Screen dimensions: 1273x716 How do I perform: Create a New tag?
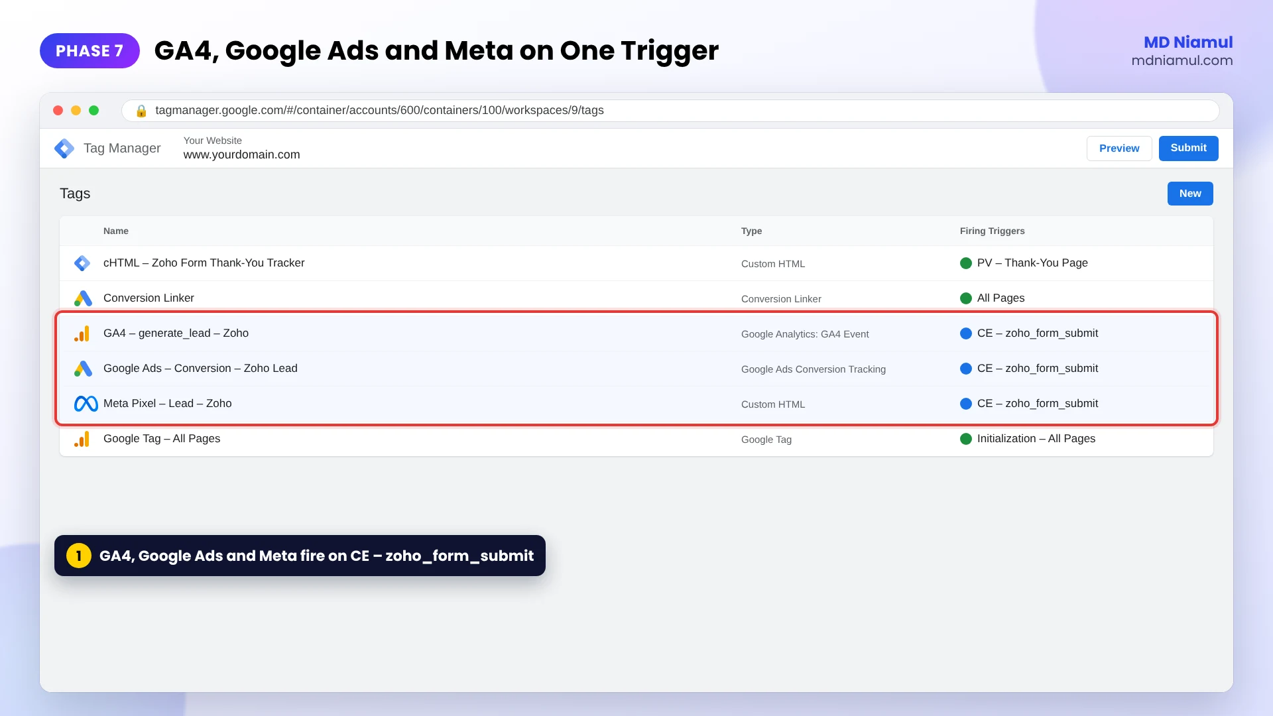point(1190,194)
